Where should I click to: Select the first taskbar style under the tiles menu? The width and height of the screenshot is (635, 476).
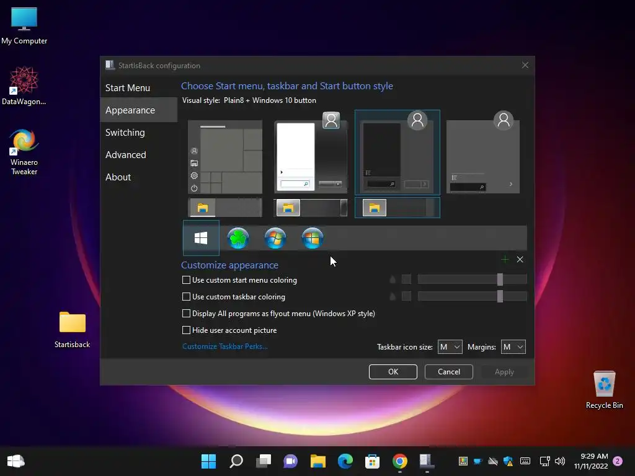225,208
